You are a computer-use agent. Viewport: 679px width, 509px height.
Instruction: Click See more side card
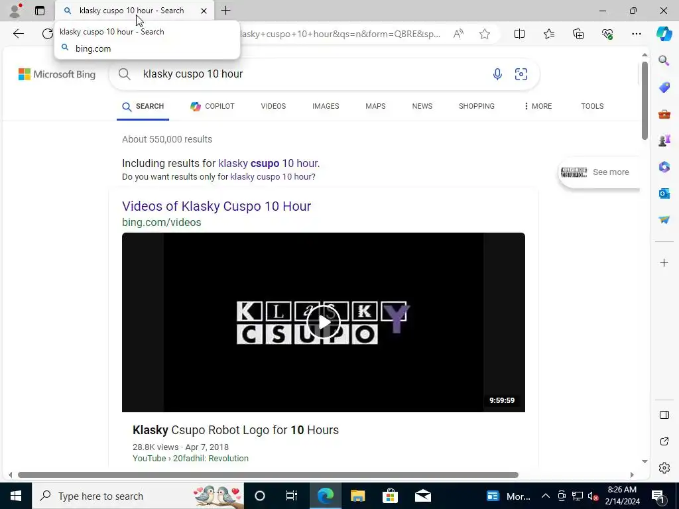pos(599,172)
